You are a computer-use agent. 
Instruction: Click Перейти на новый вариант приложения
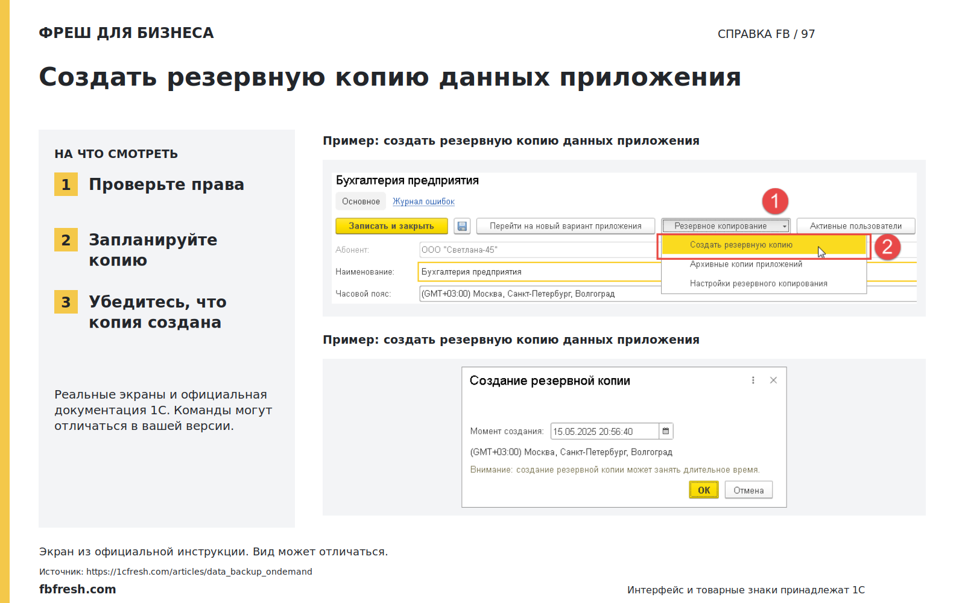tap(566, 226)
